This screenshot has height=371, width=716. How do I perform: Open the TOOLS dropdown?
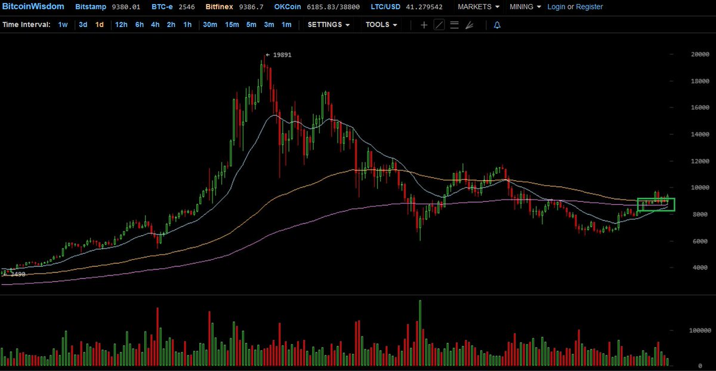point(381,24)
